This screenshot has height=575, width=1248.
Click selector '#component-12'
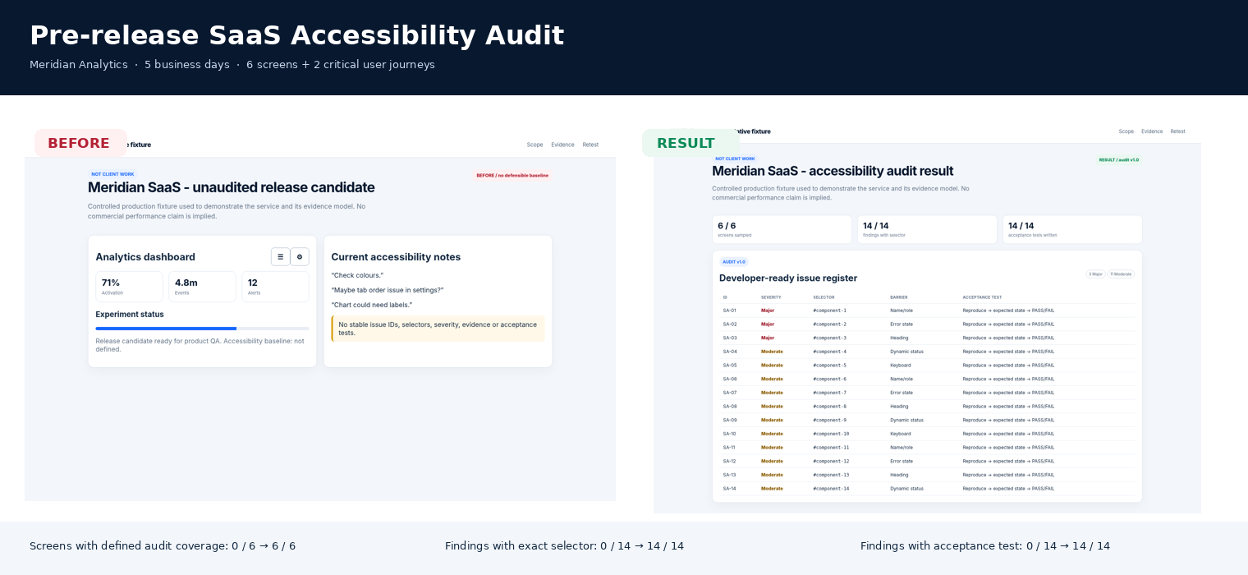click(831, 461)
